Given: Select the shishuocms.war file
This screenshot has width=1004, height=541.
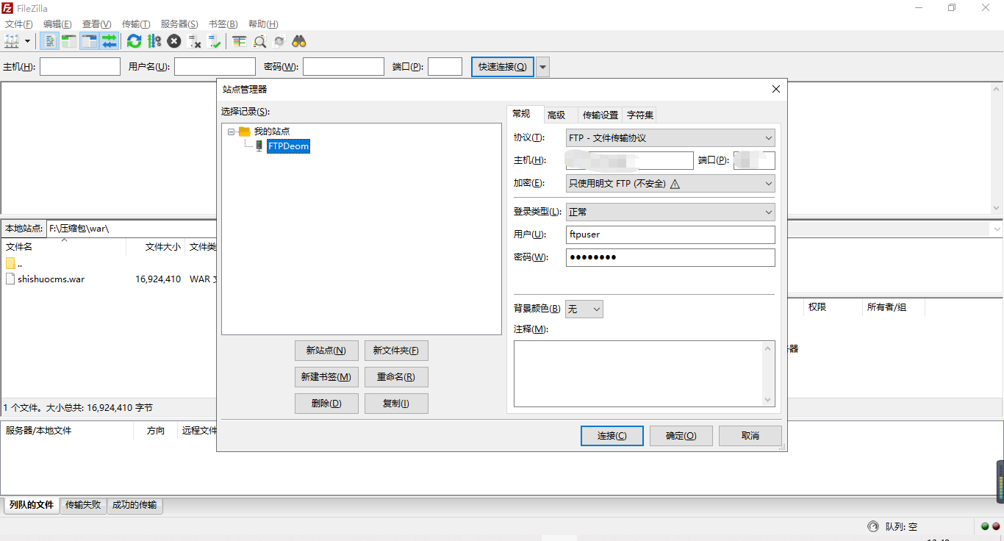Looking at the screenshot, I should (x=51, y=279).
